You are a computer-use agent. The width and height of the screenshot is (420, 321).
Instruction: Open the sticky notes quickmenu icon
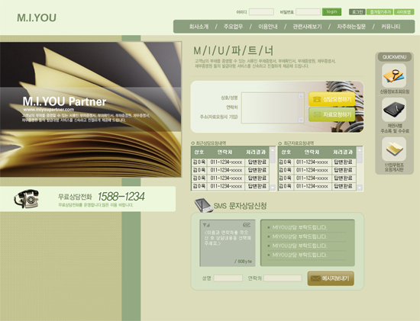393,149
